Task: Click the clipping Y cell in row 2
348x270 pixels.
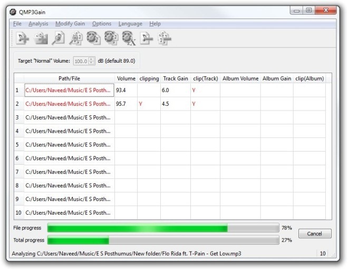Action: [x=149, y=104]
